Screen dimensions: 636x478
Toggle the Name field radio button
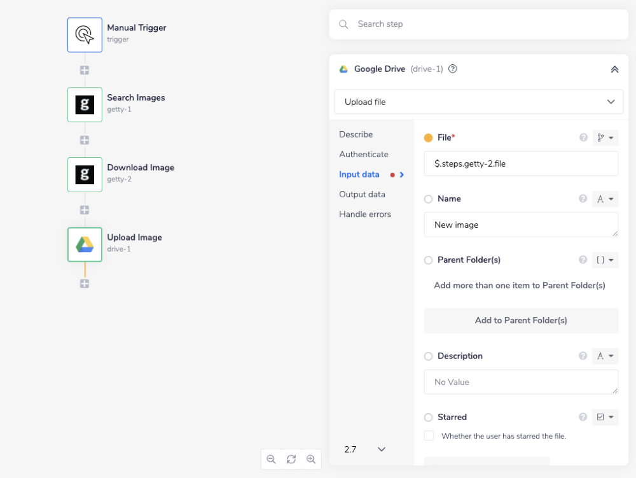(x=428, y=199)
